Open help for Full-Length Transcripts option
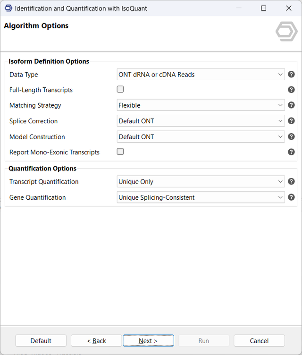The image size is (302, 355). (x=291, y=90)
